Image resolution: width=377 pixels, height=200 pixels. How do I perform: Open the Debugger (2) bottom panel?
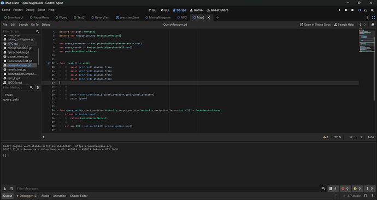point(27,196)
